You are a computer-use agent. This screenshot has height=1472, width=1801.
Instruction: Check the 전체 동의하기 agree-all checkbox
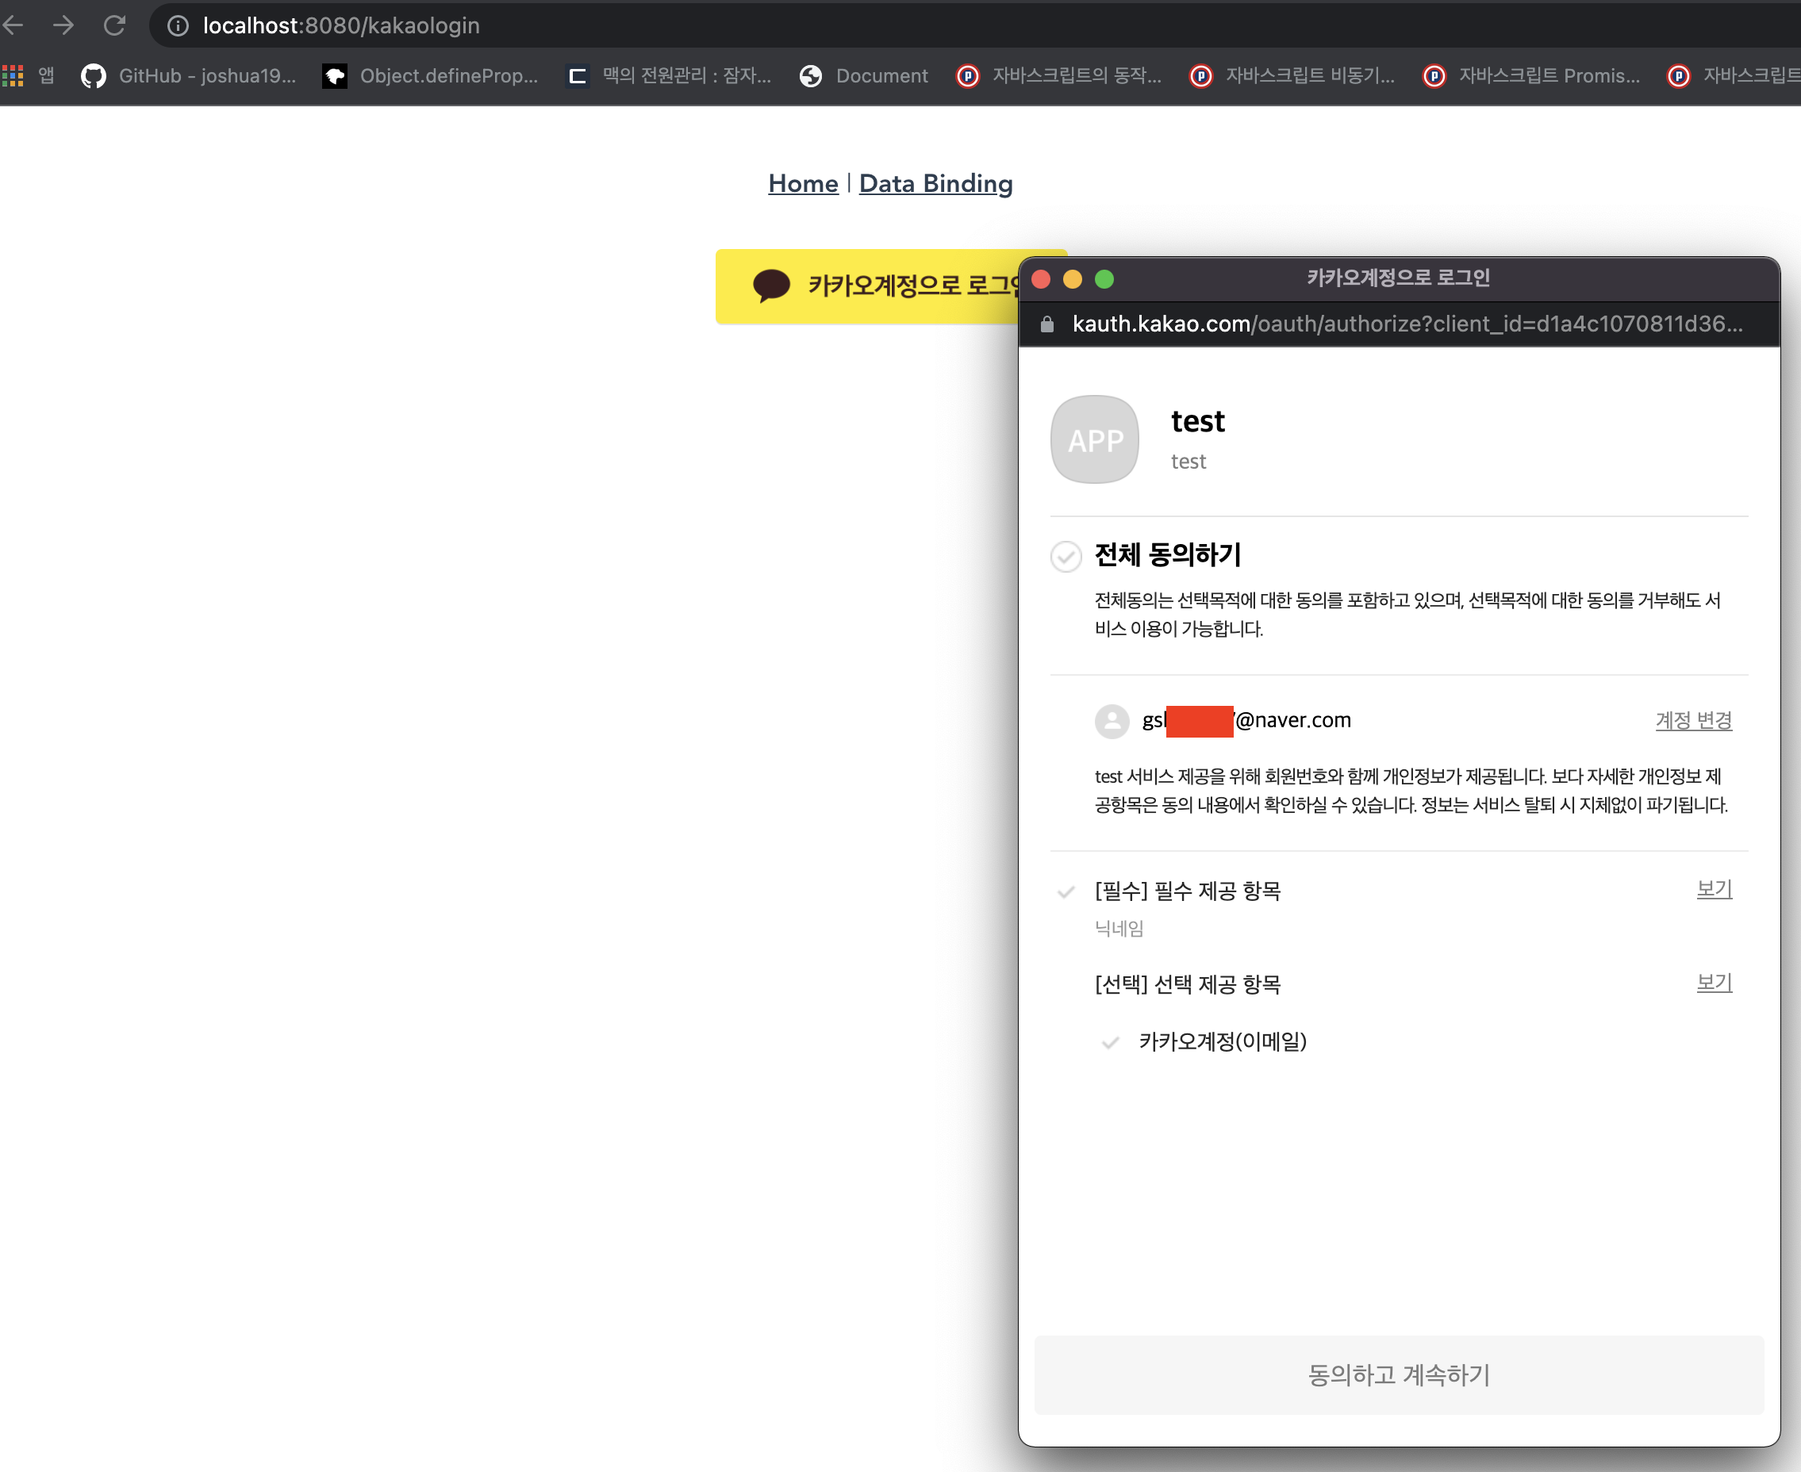tap(1066, 556)
